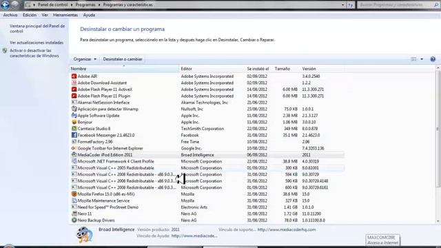This screenshot has height=248, width=441.
Task: Sort by the Versión column header
Action: click(x=322, y=69)
